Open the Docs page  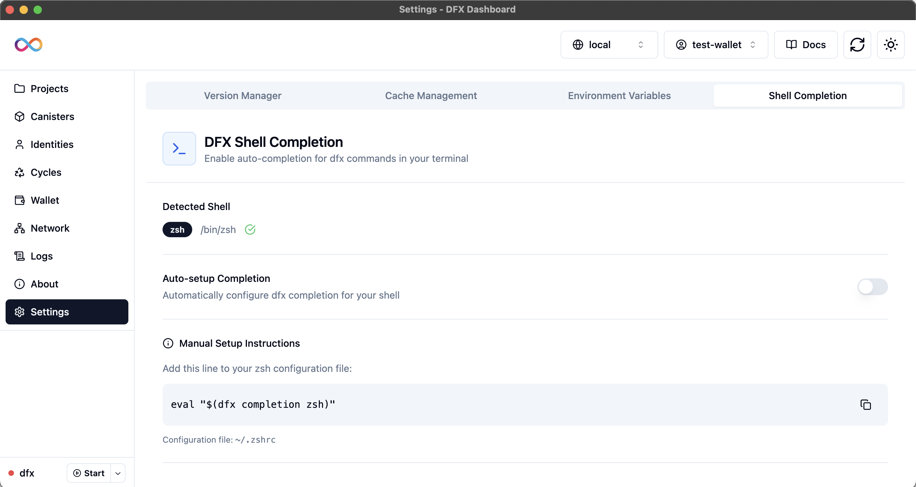(805, 44)
